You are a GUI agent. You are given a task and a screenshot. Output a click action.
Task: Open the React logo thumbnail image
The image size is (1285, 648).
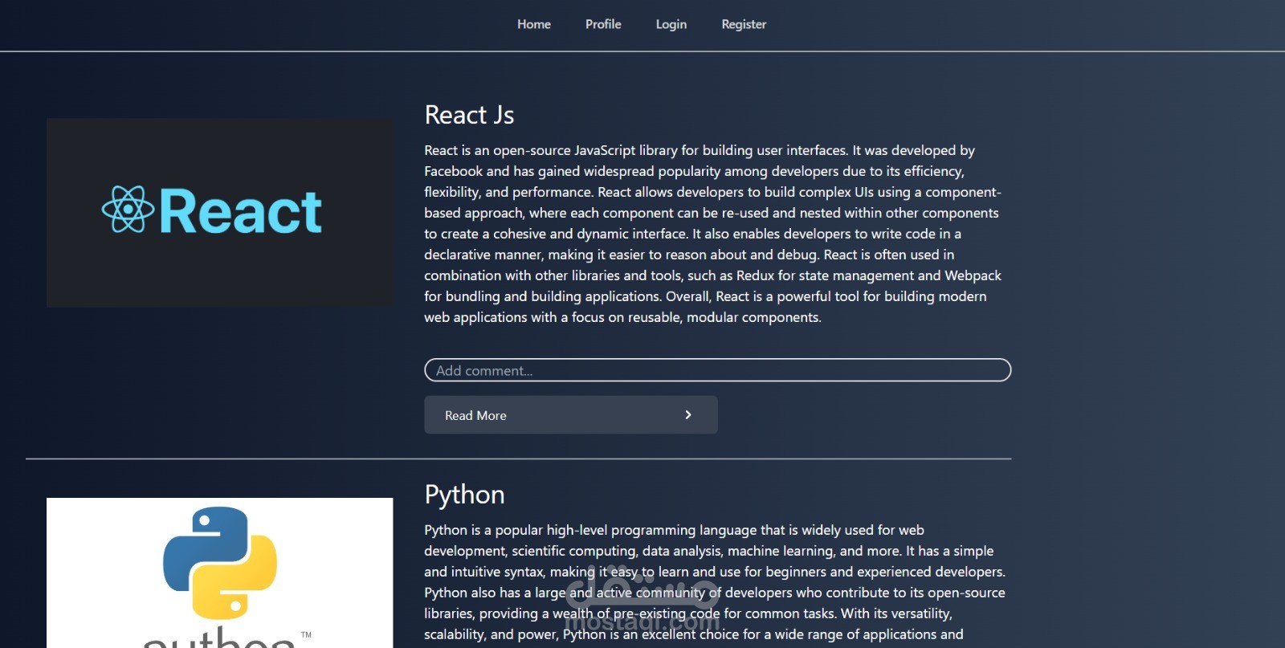[x=219, y=213]
